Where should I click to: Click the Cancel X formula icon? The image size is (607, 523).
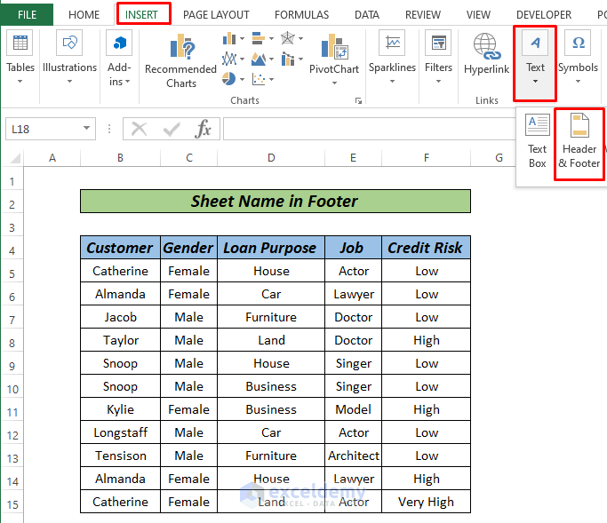(x=139, y=129)
